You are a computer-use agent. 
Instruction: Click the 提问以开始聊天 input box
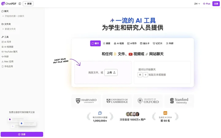[162, 72]
